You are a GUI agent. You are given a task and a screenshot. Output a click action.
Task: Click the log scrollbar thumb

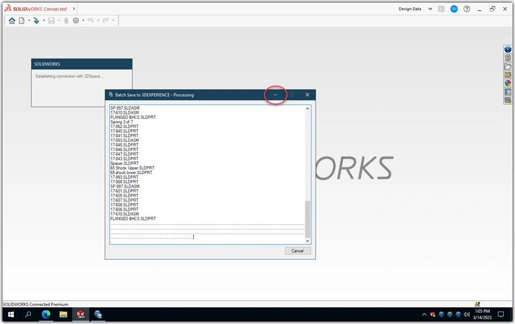[x=308, y=219]
